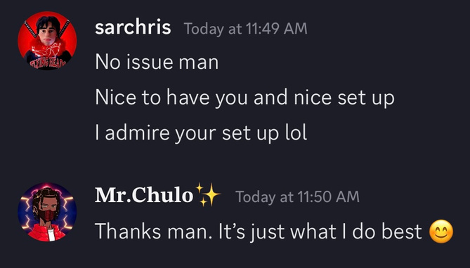Select the 'I admire your set up lol' message
The width and height of the screenshot is (470, 268).
(x=201, y=133)
